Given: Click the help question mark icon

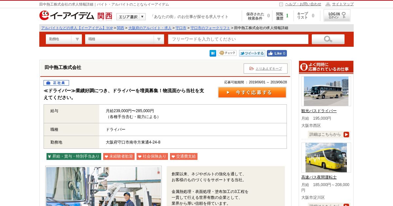Looking at the screenshot, I should pyautogui.click(x=281, y=4).
